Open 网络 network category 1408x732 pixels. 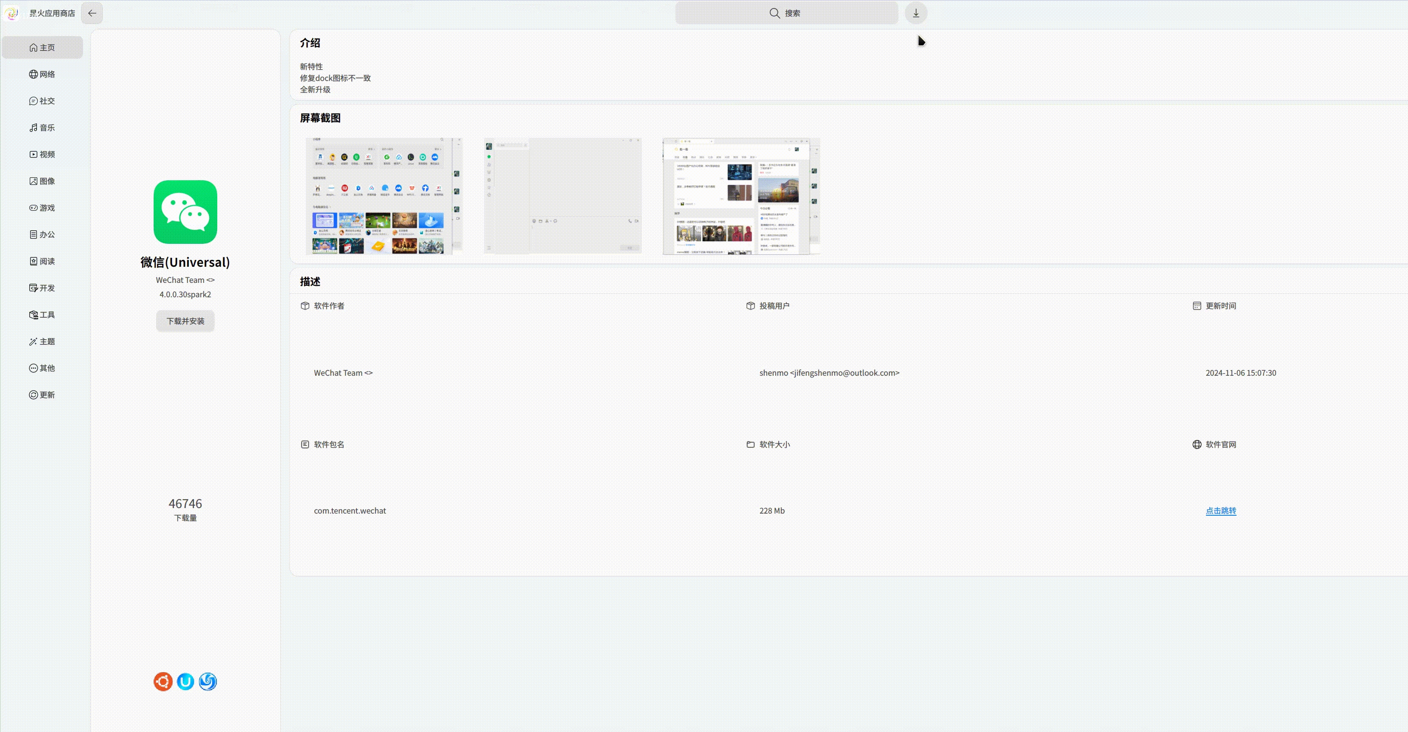(42, 74)
